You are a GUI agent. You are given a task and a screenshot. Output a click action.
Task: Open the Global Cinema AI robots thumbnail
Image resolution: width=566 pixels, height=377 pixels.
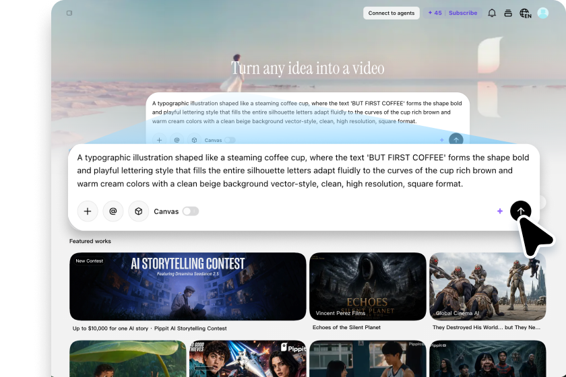[488, 286]
